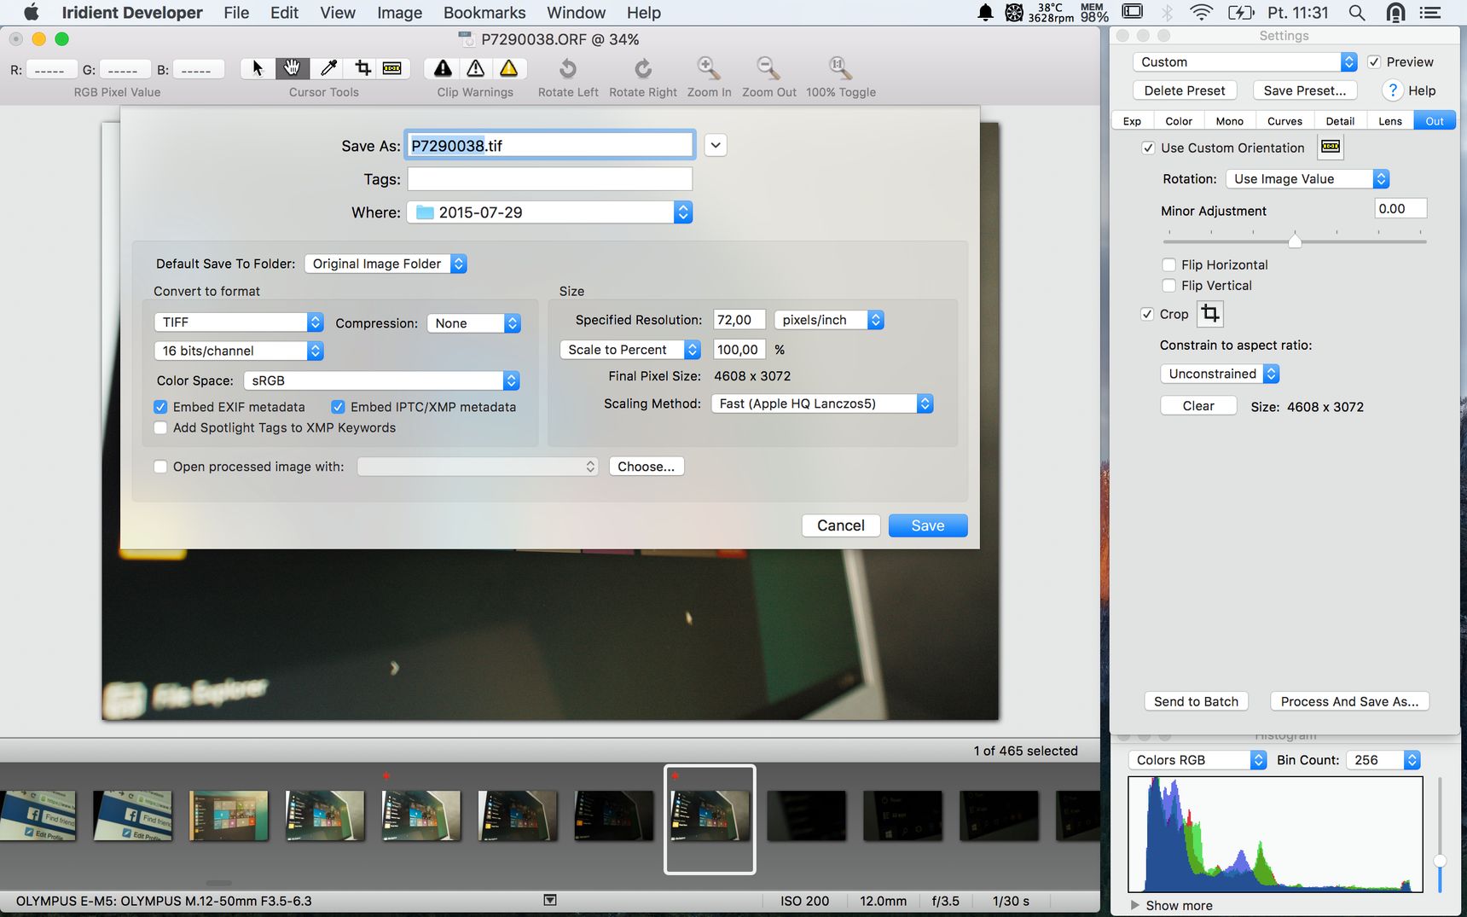Open the Compression dropdown
The height and width of the screenshot is (917, 1467).
(473, 323)
